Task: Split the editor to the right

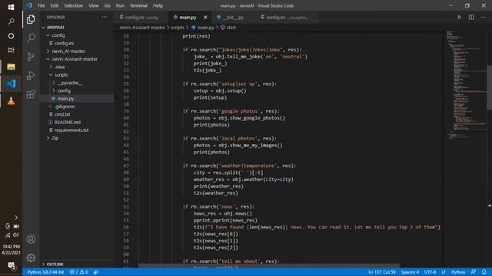Action: coord(471,17)
